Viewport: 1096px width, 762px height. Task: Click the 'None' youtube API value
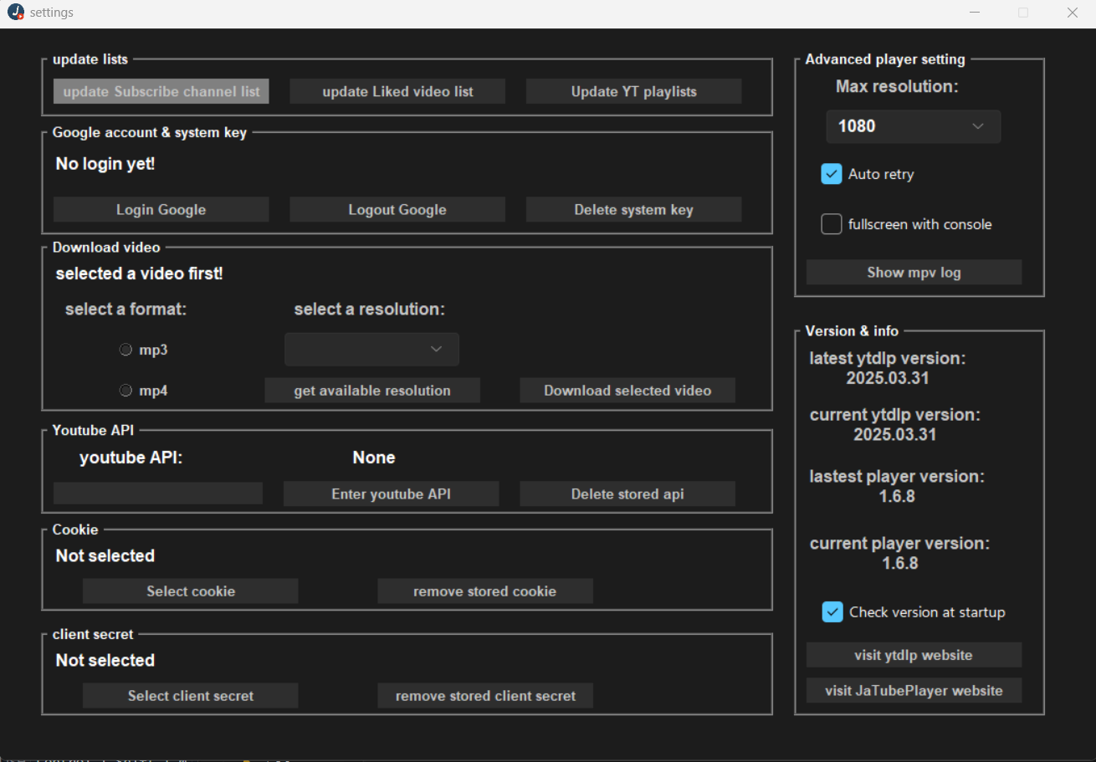pos(374,458)
